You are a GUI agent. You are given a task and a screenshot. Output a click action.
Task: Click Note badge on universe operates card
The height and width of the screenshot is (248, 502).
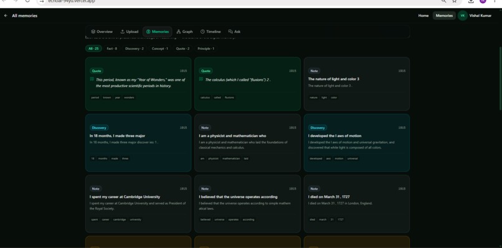(205, 189)
